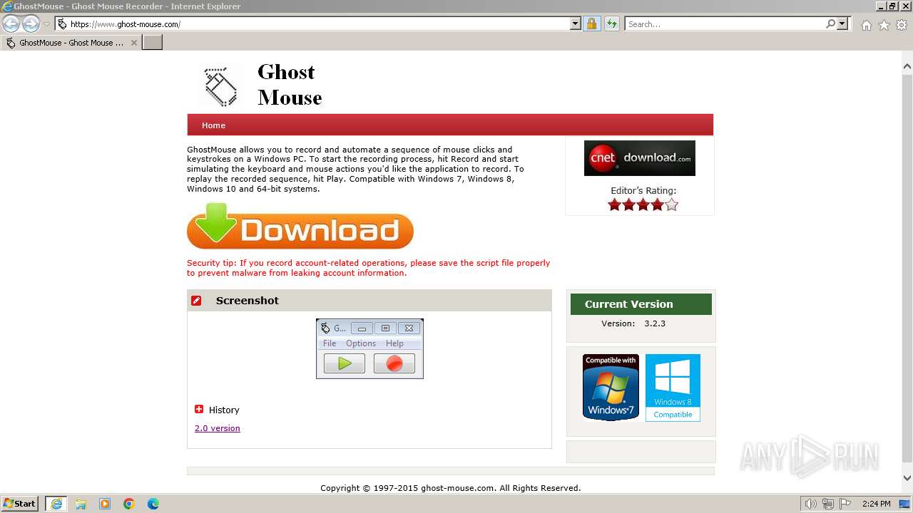This screenshot has height=513, width=913.
Task: Open File Explorer folder icon in taskbar
Action: (x=81, y=504)
